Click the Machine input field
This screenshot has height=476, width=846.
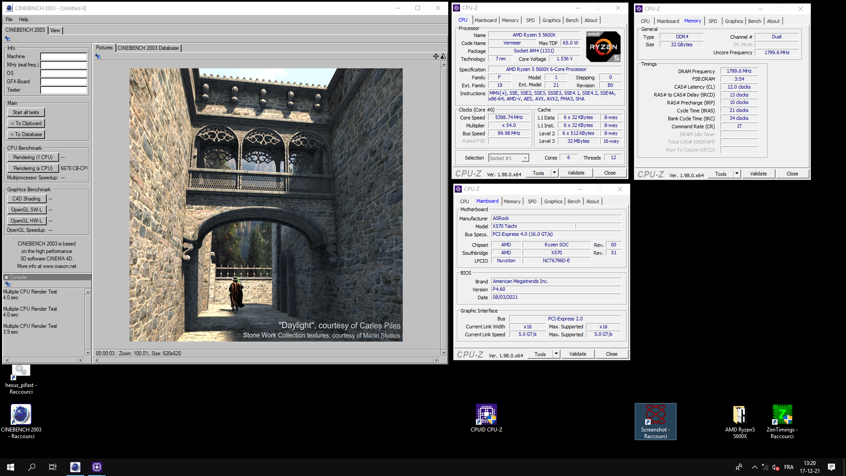click(x=64, y=56)
